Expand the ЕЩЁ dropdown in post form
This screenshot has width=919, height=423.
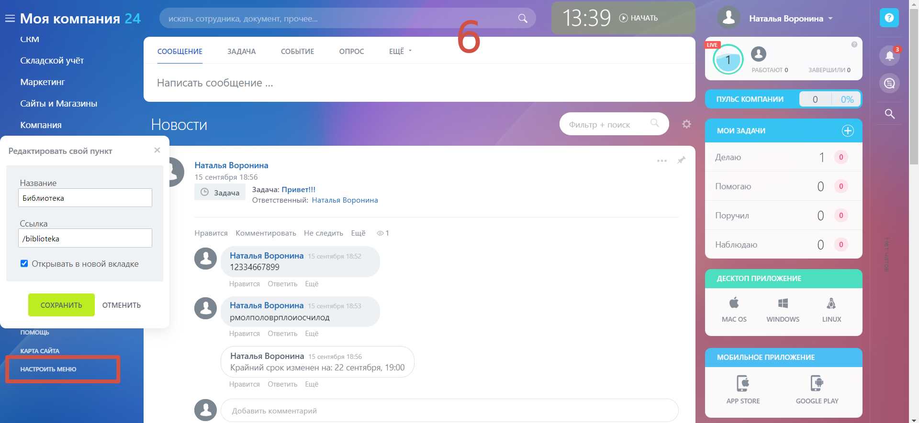tap(401, 51)
